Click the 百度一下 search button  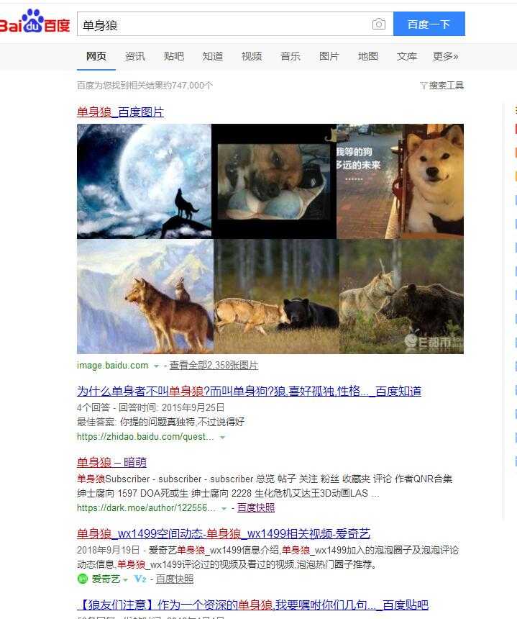click(429, 24)
